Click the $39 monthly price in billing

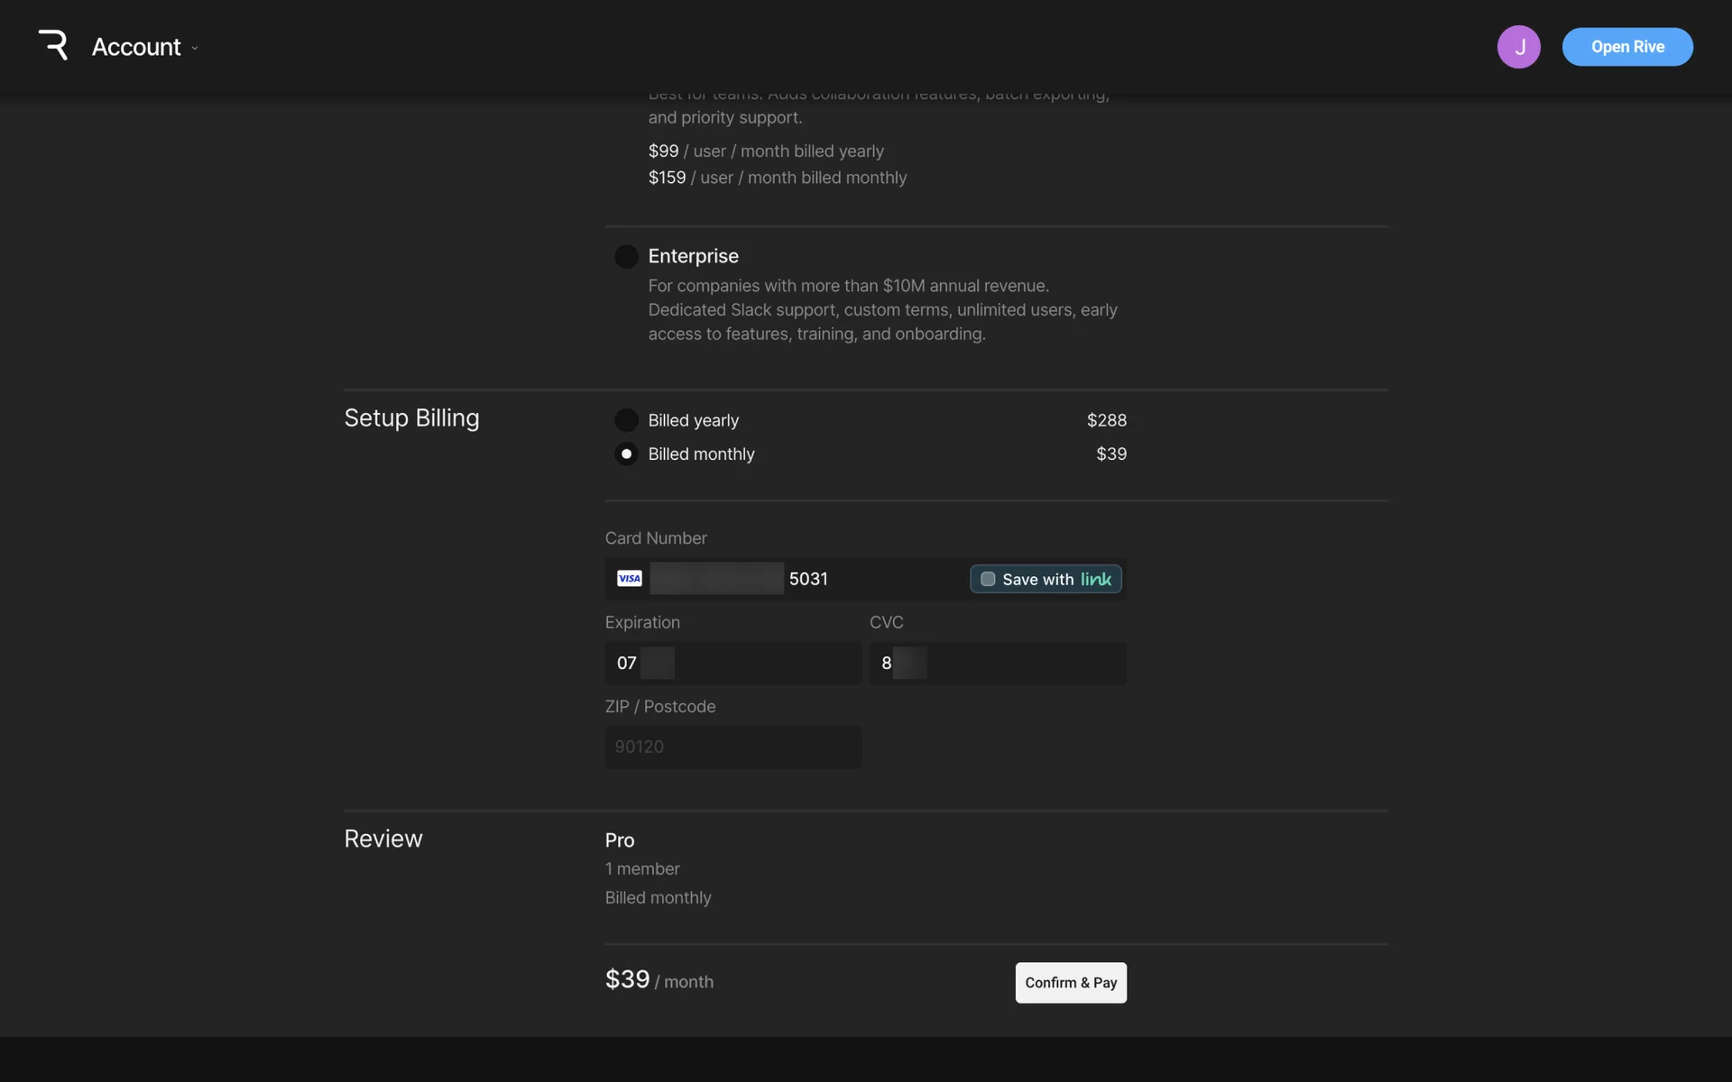1110,454
